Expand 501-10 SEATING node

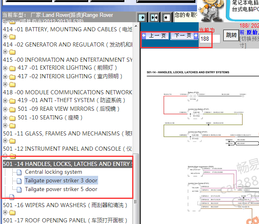click(5, 118)
